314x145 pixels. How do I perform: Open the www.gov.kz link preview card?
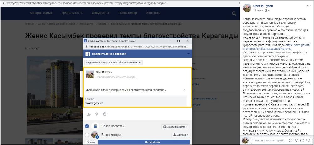(x=135, y=101)
